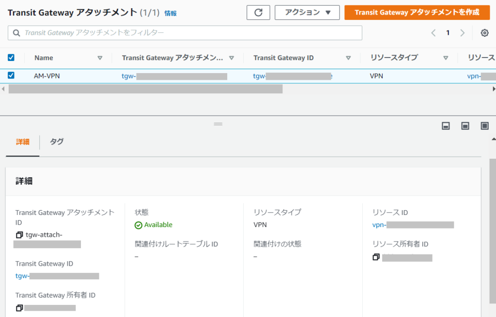The image size is (496, 317).
Task: Open vpn- resource link in table row
Action: (x=481, y=76)
